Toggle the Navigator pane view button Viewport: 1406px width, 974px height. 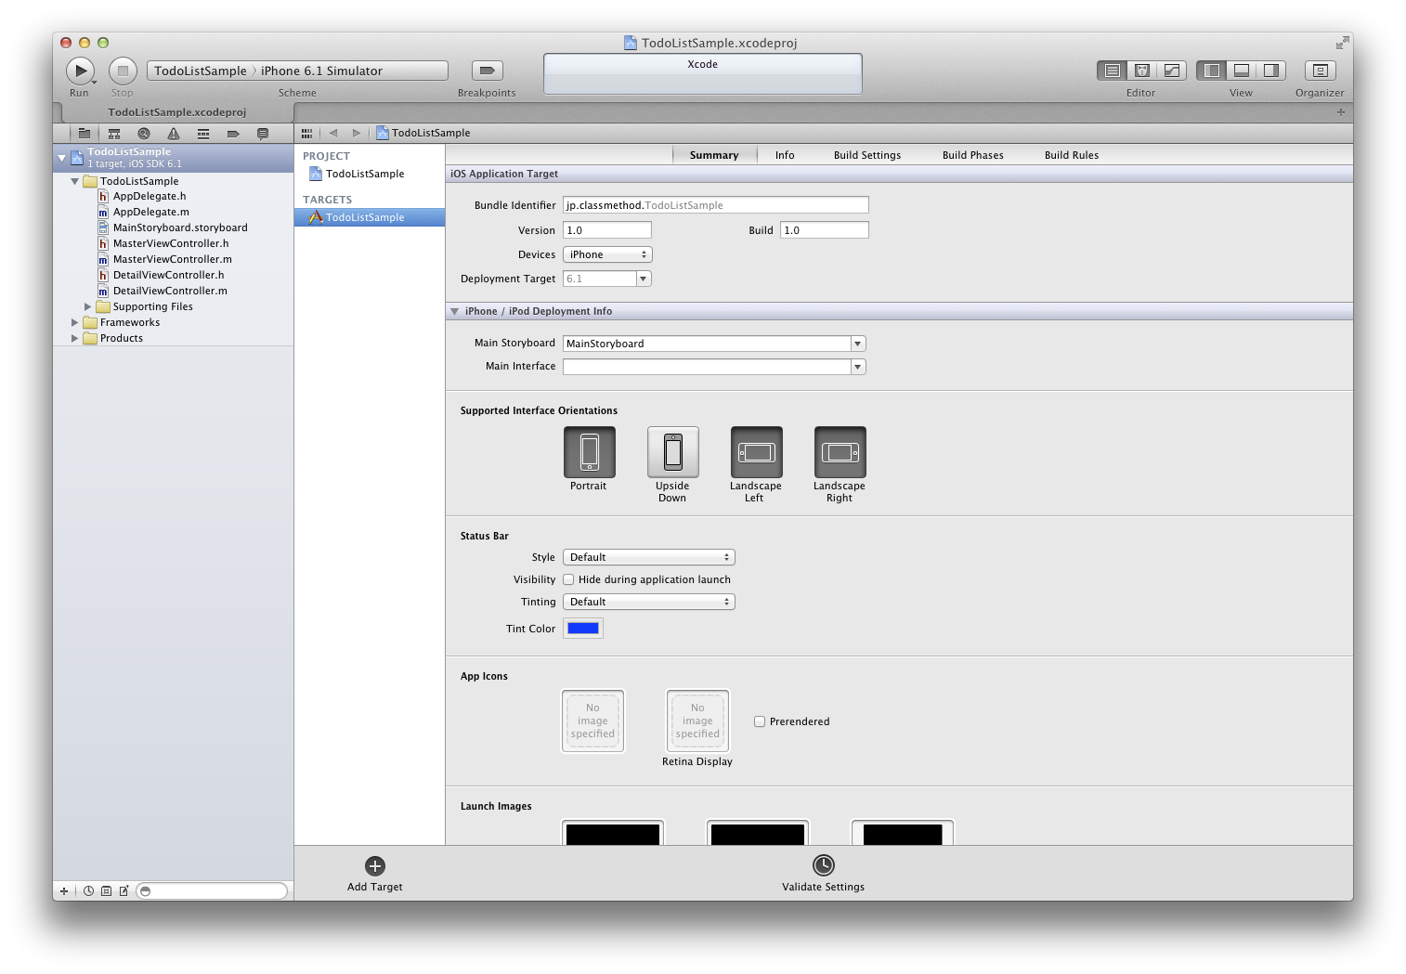pyautogui.click(x=1211, y=71)
